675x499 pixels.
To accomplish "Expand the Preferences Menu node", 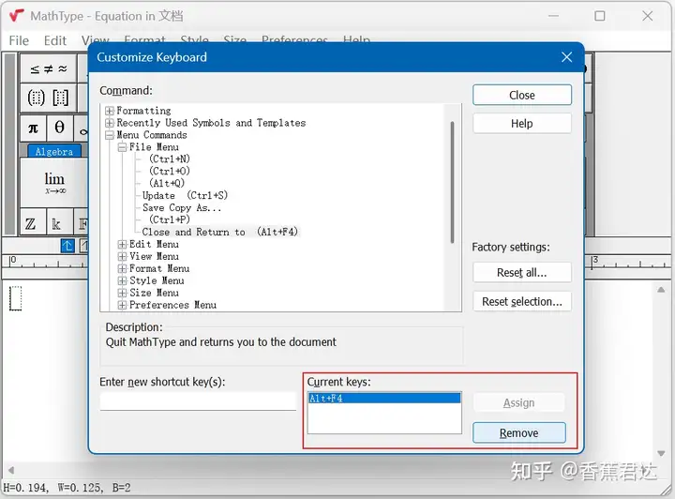I will pos(122,305).
